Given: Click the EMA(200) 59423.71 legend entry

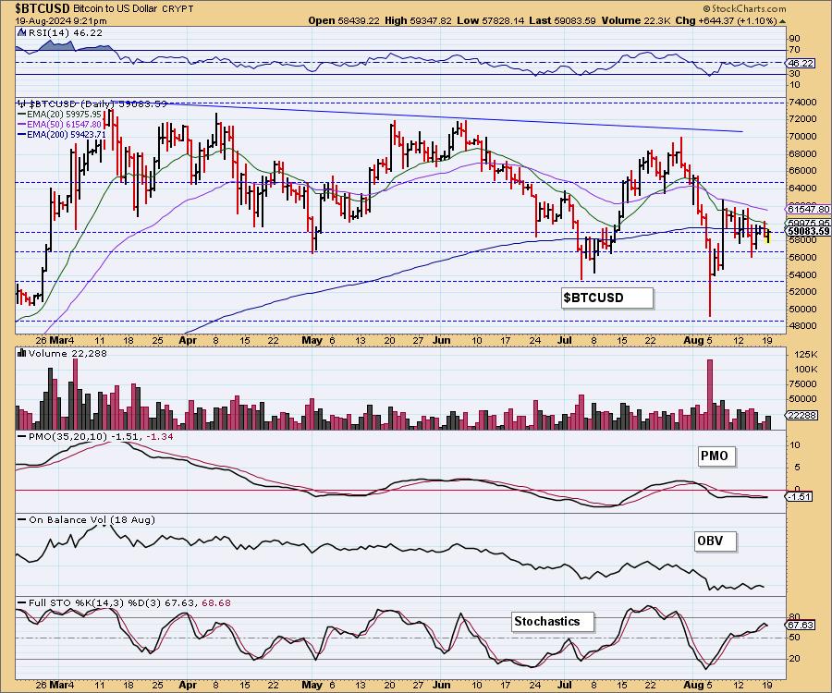Looking at the screenshot, I should coord(62,135).
